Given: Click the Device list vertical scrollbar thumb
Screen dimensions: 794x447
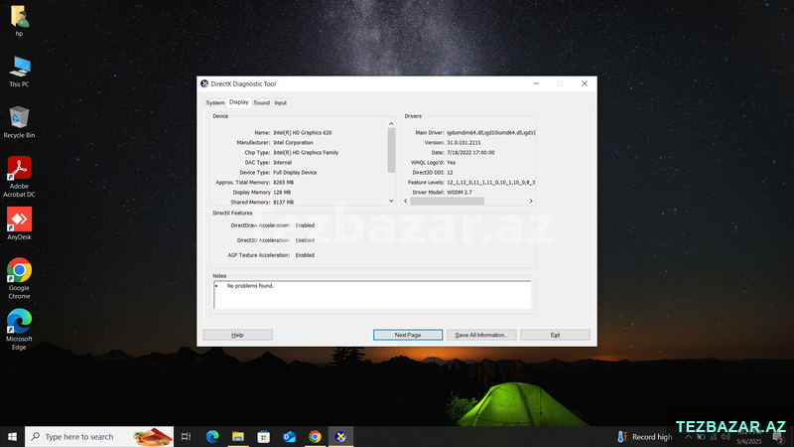Looking at the screenshot, I should click(x=391, y=150).
